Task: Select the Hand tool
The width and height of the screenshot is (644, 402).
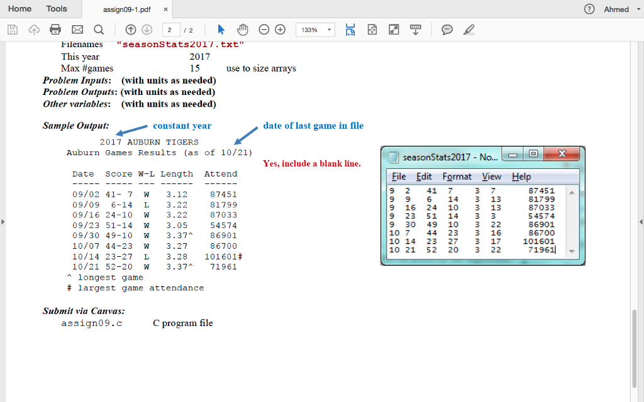Action: [242, 30]
